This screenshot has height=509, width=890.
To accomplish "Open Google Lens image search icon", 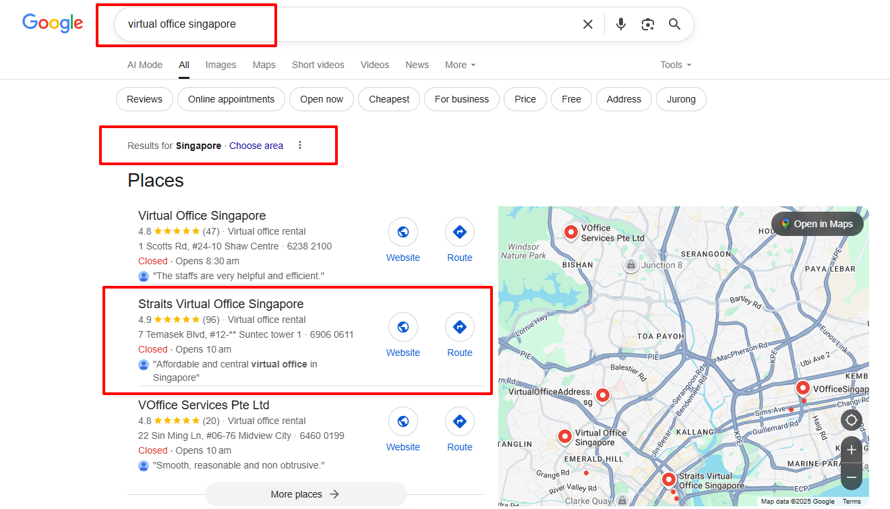I will point(648,24).
